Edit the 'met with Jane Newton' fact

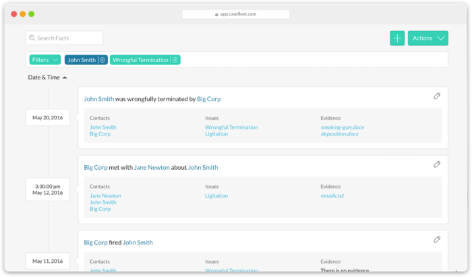(437, 164)
